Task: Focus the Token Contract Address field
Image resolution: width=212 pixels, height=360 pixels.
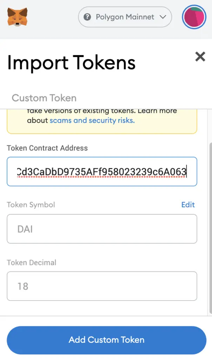Action: click(x=102, y=172)
